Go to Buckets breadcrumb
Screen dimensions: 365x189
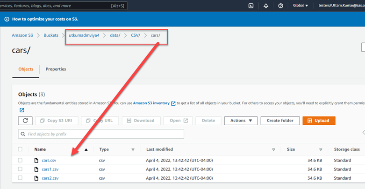(x=51, y=35)
